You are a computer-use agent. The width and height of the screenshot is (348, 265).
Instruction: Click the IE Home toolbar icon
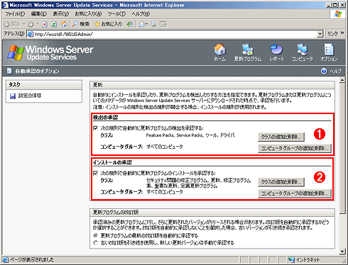point(64,24)
